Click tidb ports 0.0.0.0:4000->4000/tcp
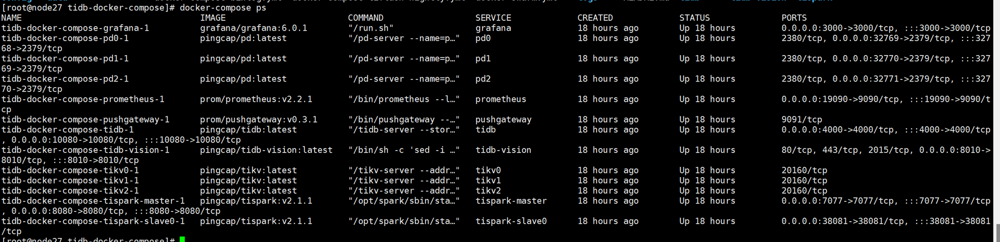This screenshot has height=242, width=1000. 838,130
